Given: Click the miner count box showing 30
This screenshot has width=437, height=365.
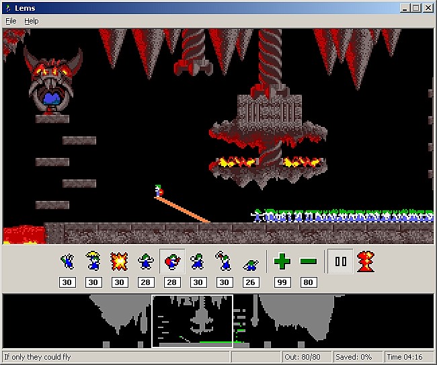Looking at the screenshot, I should click(225, 282).
